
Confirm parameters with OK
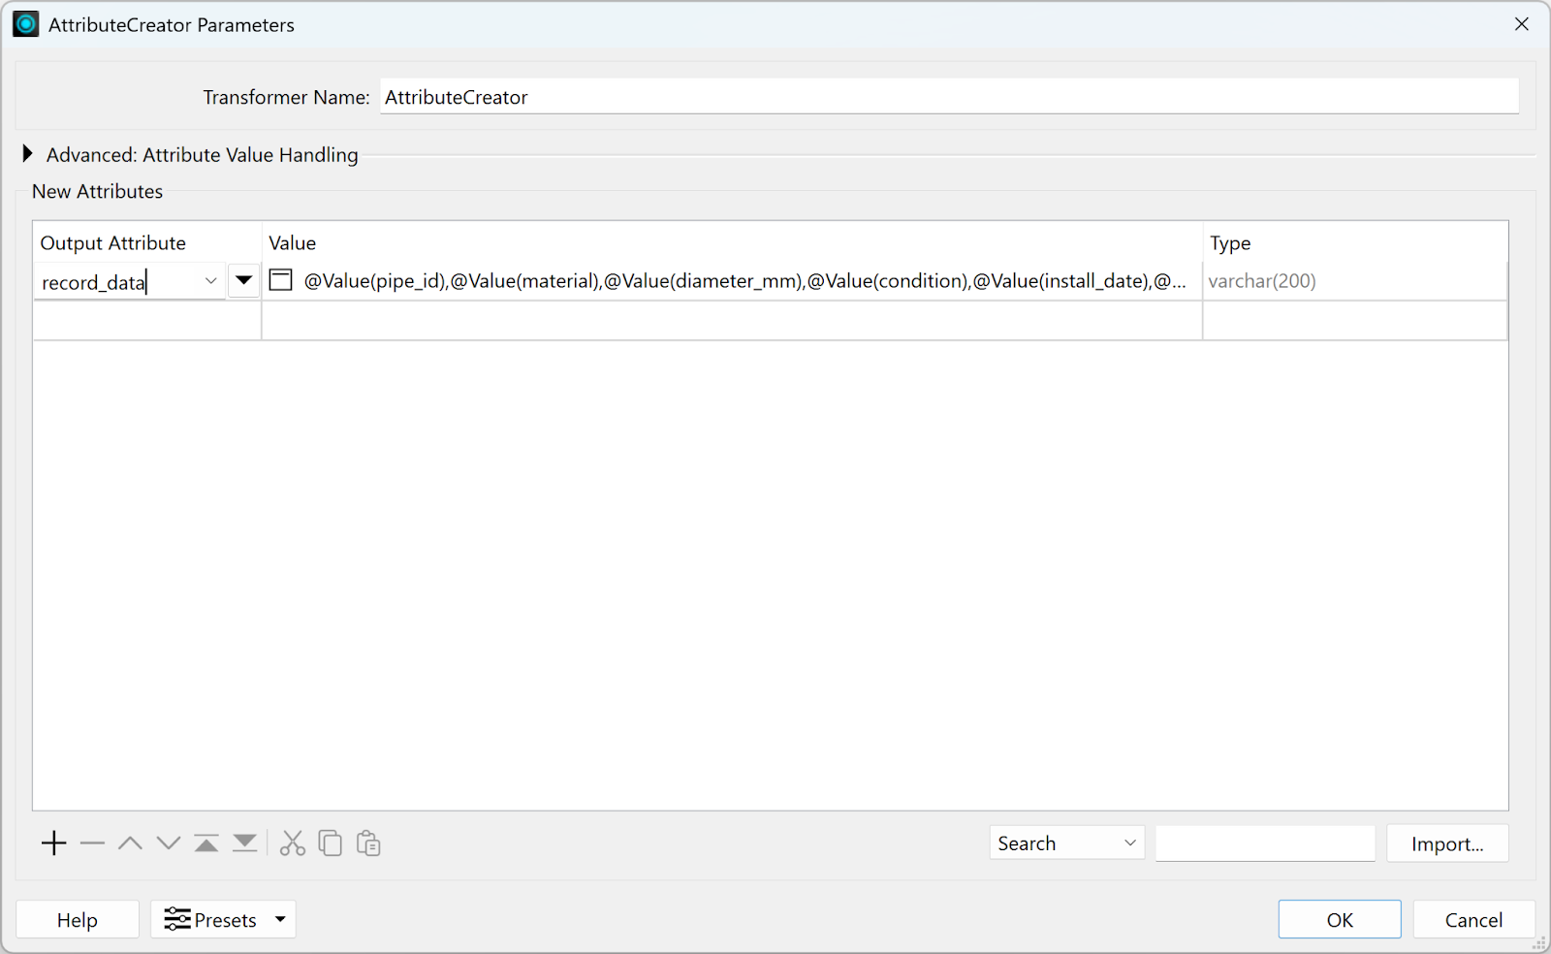click(x=1339, y=919)
